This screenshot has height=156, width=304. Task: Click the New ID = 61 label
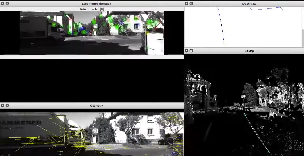tap(91, 9)
